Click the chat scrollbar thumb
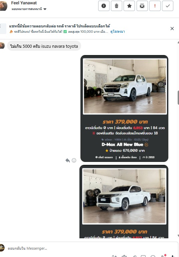179x257 pixels. click(x=178, y=97)
